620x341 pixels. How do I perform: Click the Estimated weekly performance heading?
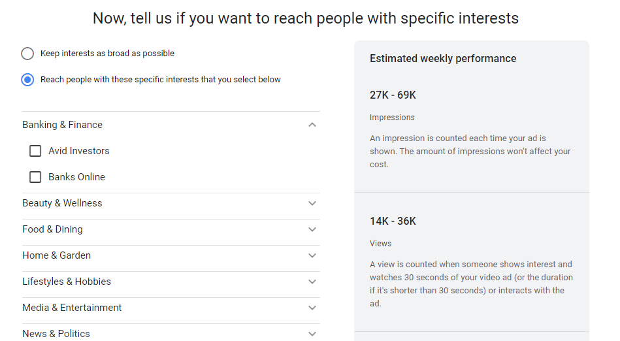(x=443, y=59)
